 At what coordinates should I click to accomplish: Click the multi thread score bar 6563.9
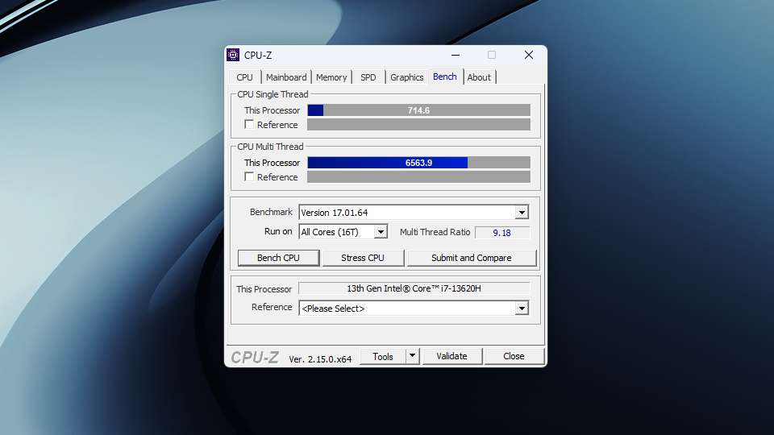418,163
